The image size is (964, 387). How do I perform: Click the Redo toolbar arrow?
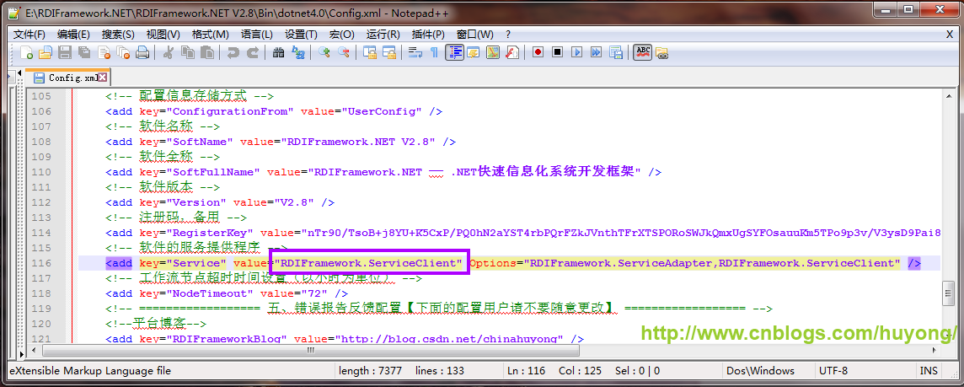pyautogui.click(x=252, y=53)
